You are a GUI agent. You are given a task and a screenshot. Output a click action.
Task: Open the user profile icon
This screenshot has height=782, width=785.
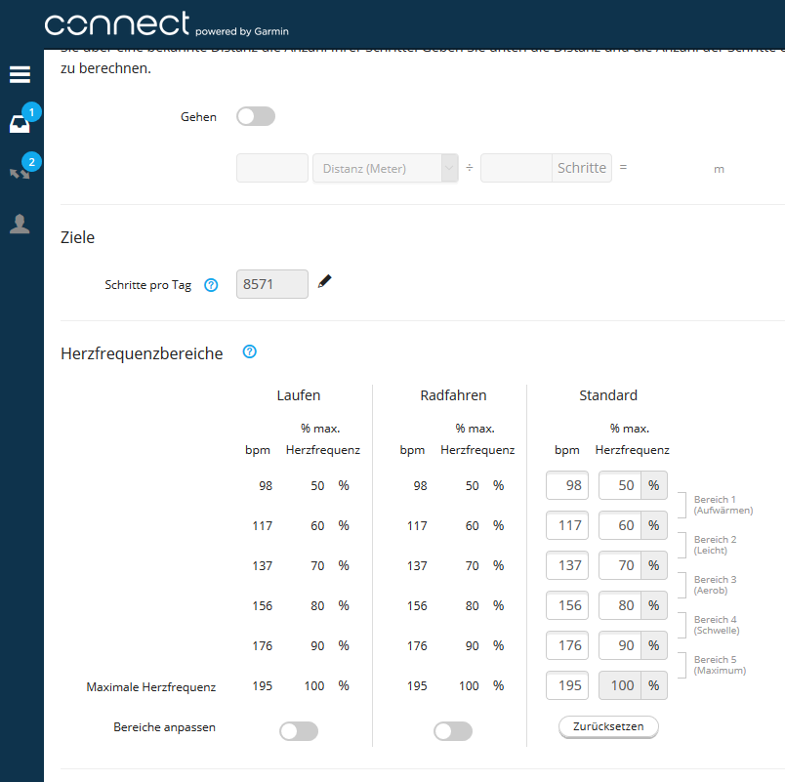20,225
